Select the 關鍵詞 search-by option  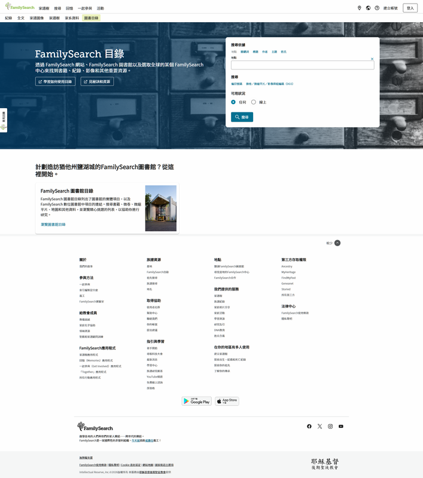coord(245,52)
